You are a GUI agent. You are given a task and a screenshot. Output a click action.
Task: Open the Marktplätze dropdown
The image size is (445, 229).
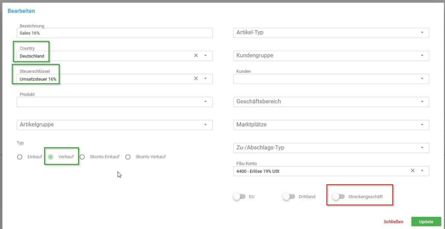tap(331, 125)
